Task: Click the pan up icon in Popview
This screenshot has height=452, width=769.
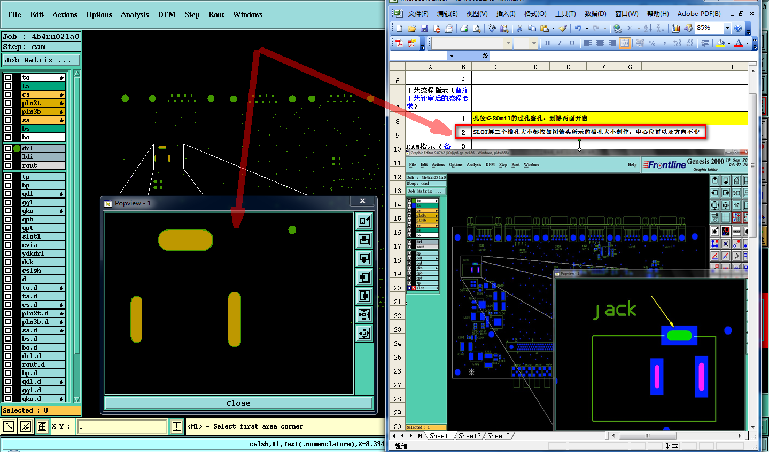Action: pyautogui.click(x=364, y=240)
